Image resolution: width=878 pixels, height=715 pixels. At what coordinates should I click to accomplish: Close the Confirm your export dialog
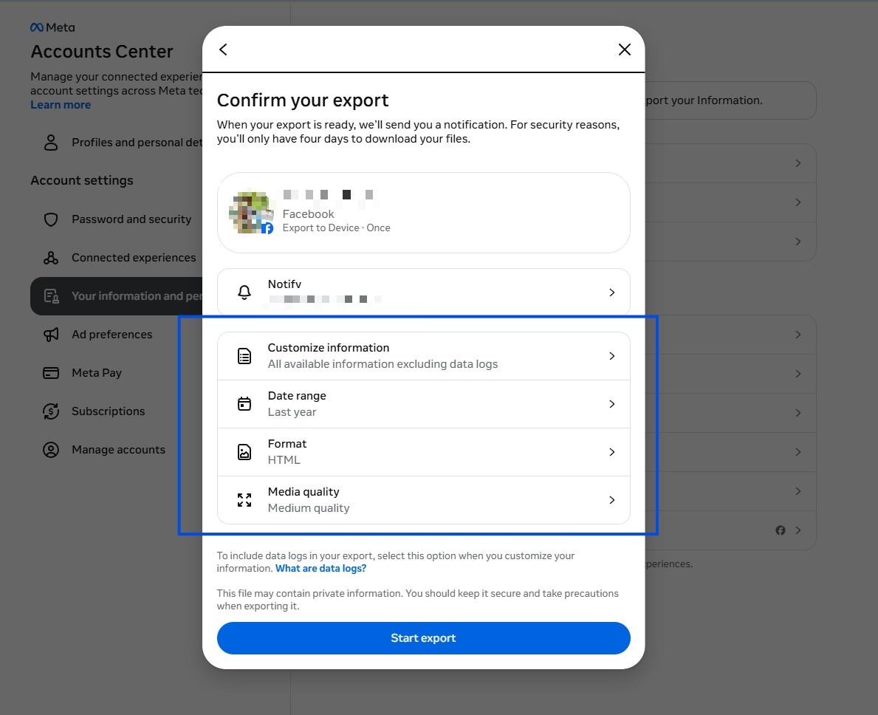coord(624,49)
